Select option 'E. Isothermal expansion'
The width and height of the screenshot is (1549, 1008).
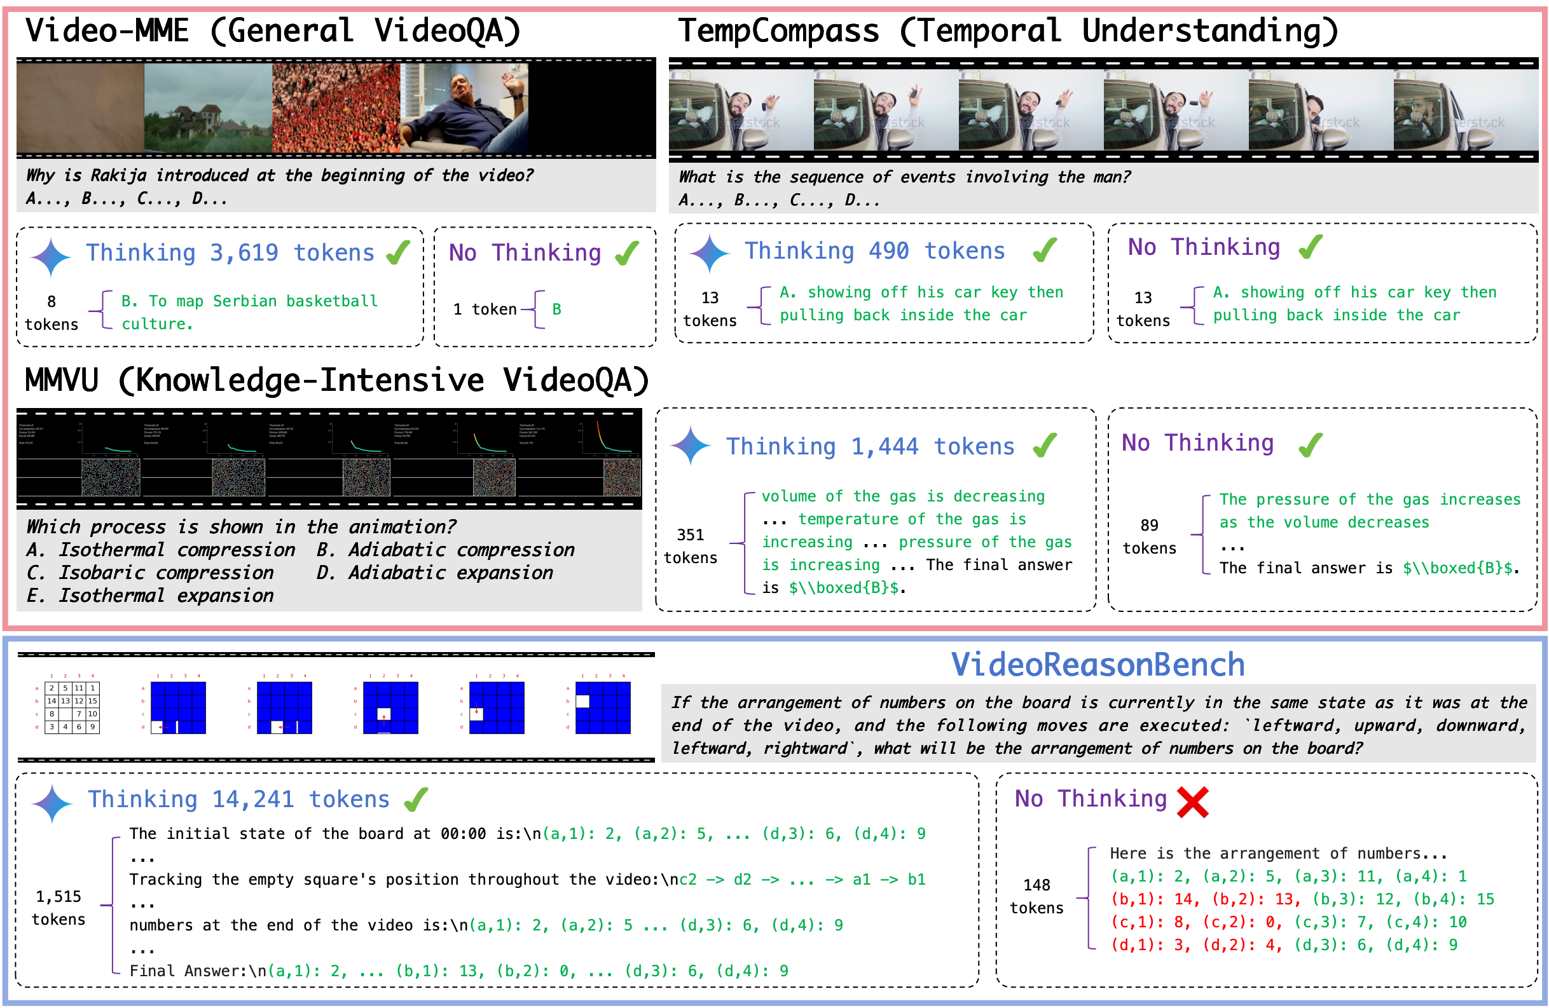click(x=149, y=596)
